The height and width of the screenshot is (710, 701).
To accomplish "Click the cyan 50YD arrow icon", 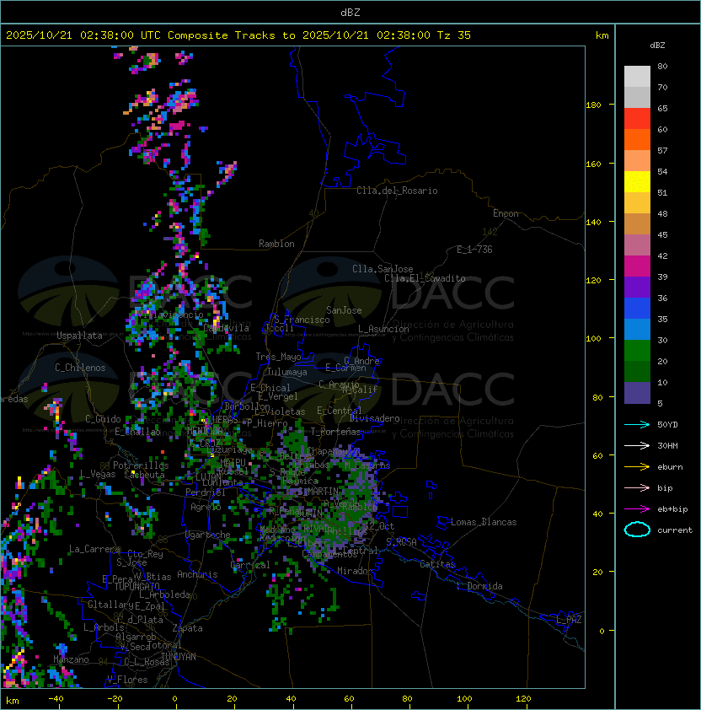I will click(x=637, y=424).
